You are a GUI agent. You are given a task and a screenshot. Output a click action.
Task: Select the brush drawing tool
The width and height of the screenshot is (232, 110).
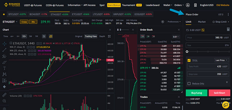point(4,62)
